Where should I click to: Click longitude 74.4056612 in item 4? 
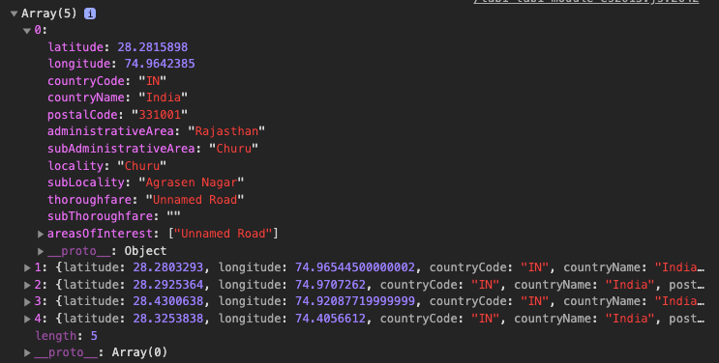tap(330, 319)
